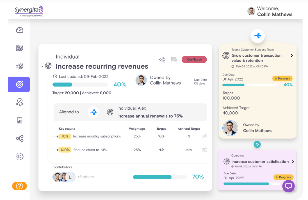Image resolution: width=308 pixels, height=200 pixels.
Task: Click the Company card progress bar
Action: coord(252,184)
